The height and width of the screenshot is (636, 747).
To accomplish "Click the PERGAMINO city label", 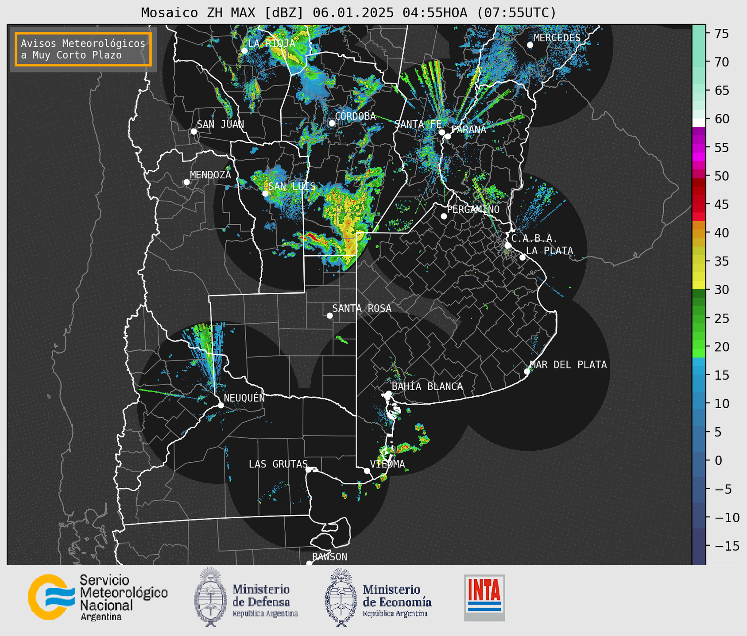I will click(473, 209).
